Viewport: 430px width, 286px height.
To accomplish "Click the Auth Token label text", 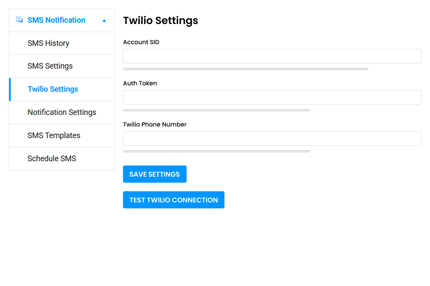I will click(x=140, y=83).
